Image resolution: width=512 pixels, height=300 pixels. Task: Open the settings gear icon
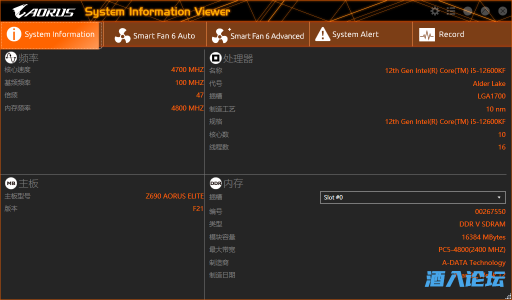[435, 11]
